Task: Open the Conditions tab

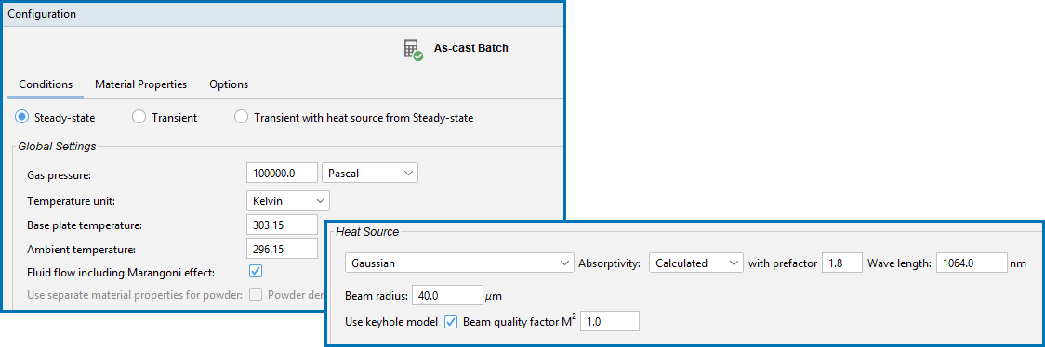Action: coord(46,84)
